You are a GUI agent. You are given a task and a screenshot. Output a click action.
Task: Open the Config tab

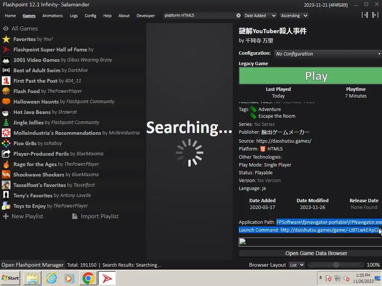click(x=90, y=16)
